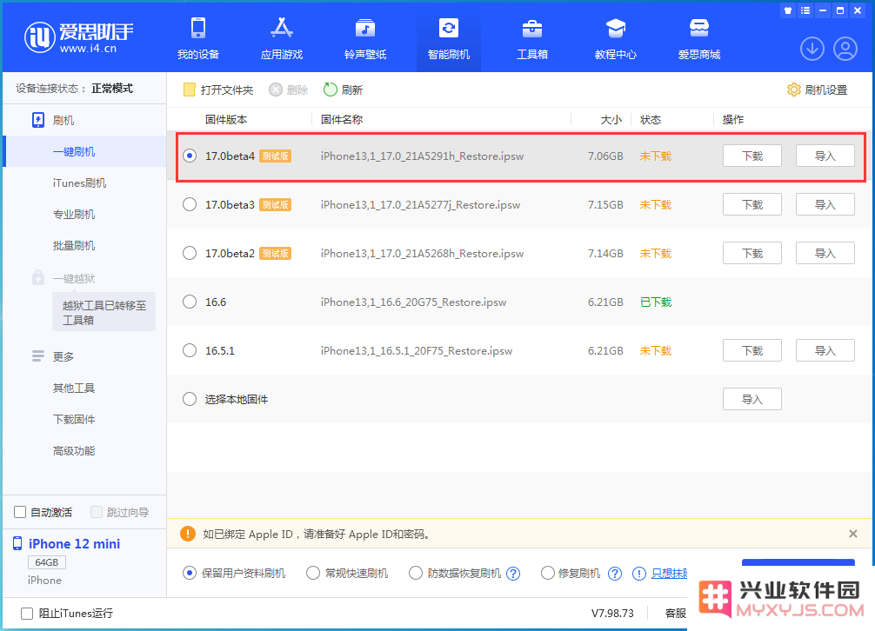Viewport: 875px width, 631px height.
Task: Open the Toolbox section
Action: pos(531,38)
